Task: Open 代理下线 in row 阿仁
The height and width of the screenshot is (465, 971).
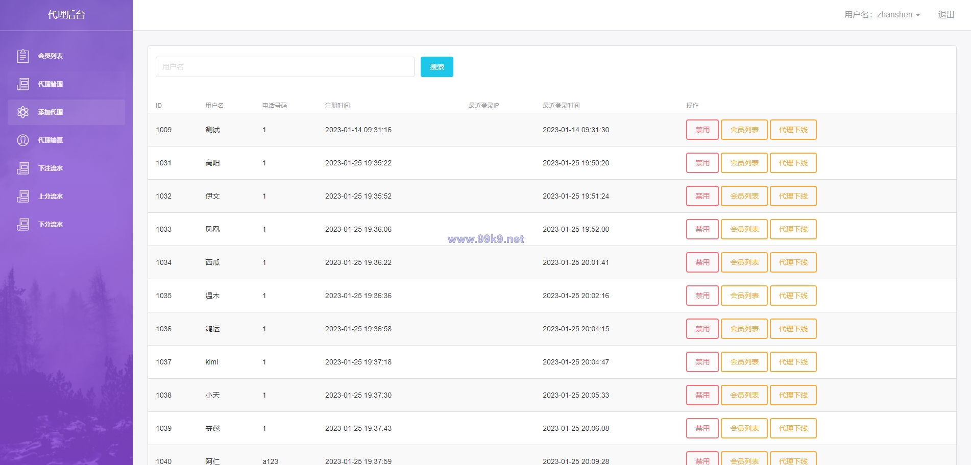Action: [x=793, y=458]
